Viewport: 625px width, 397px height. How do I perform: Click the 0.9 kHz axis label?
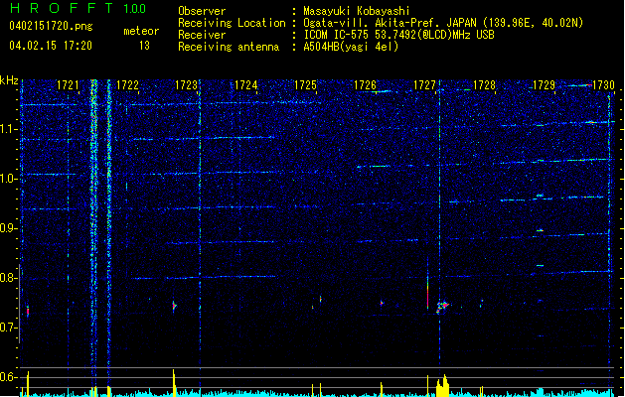[x=9, y=228]
